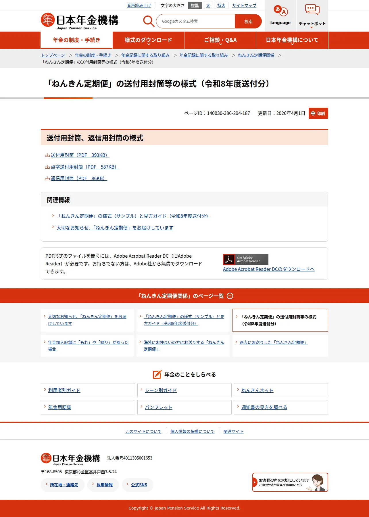Set text size to 標準
Screen dimensions: 369x517
coord(195,5)
